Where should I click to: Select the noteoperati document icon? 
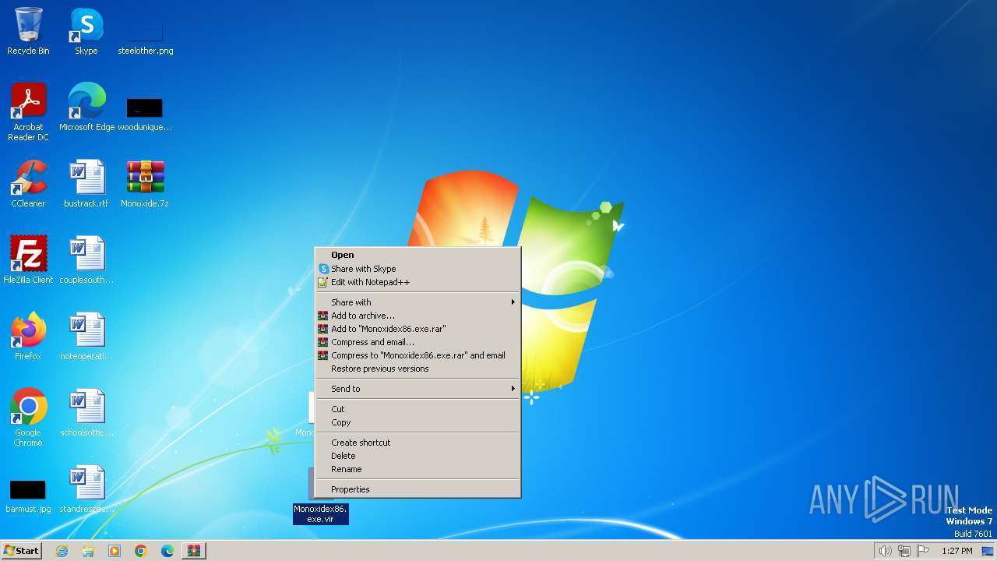pyautogui.click(x=86, y=337)
